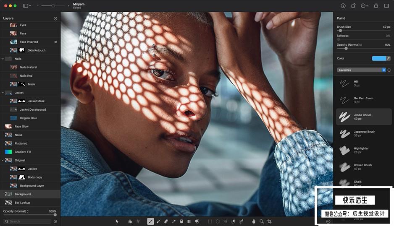Open Opacity (Normal) blend mode in Paint panel
This screenshot has width=394, height=226.
(349, 44)
